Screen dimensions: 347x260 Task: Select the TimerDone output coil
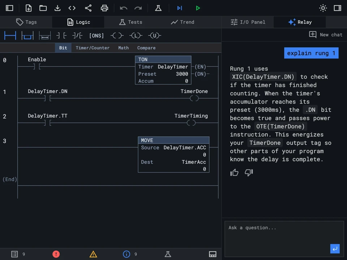click(x=194, y=98)
